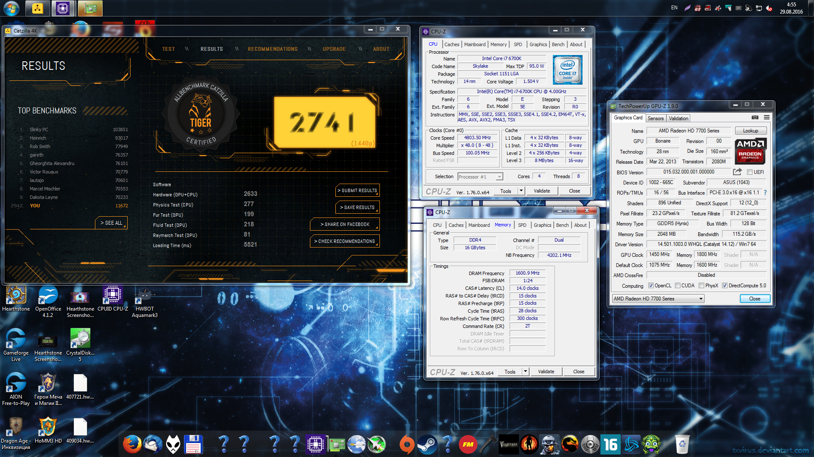Open the RECOMMENDATIONS tab in Catzilla
This screenshot has height=457, width=814.
pyautogui.click(x=273, y=49)
